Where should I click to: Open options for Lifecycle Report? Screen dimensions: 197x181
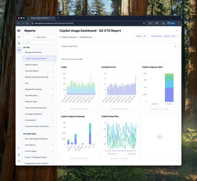point(53,71)
